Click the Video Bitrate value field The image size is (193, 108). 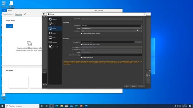tap(111, 25)
